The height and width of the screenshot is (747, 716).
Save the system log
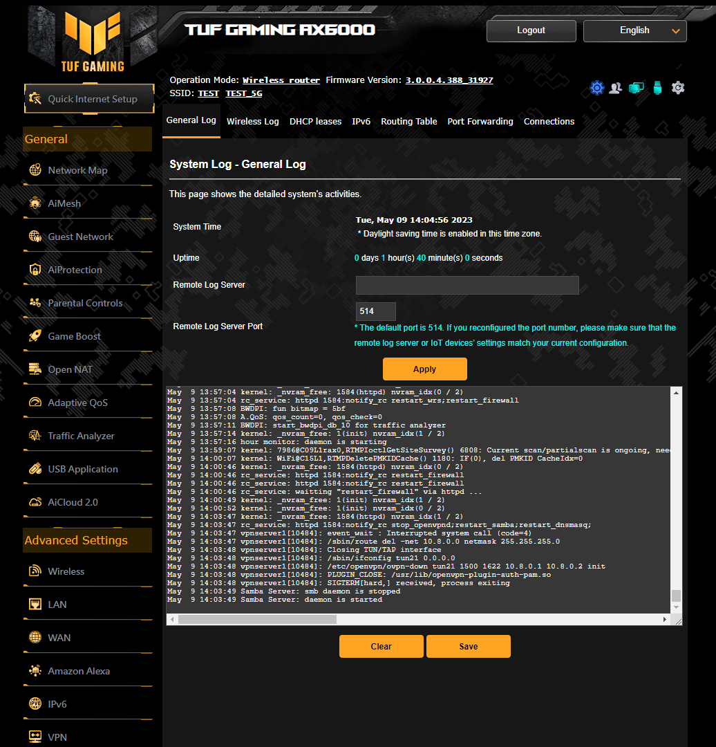click(x=469, y=647)
